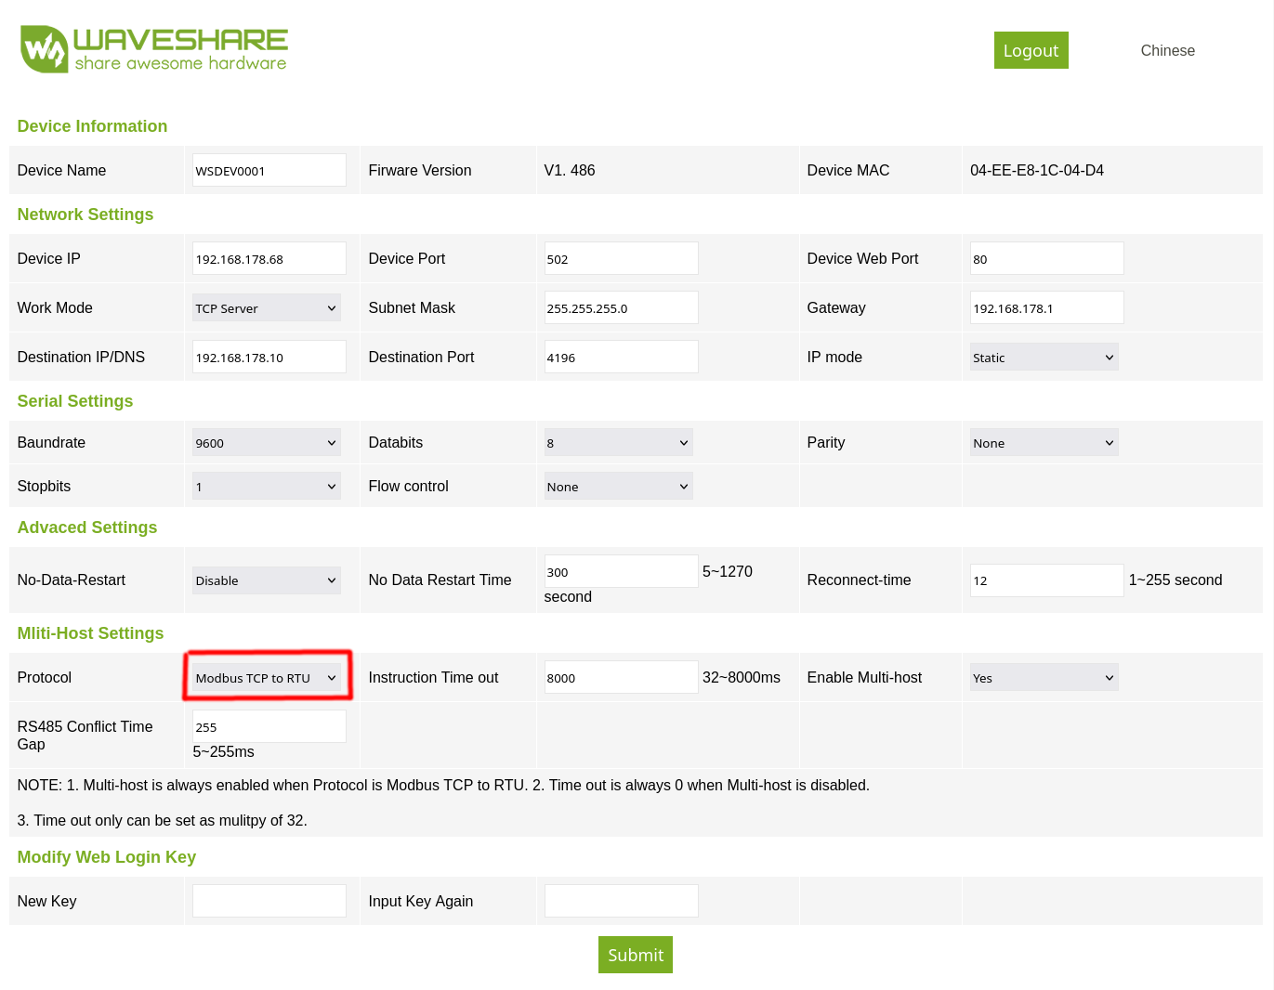Click the Waveshare logo

(154, 49)
